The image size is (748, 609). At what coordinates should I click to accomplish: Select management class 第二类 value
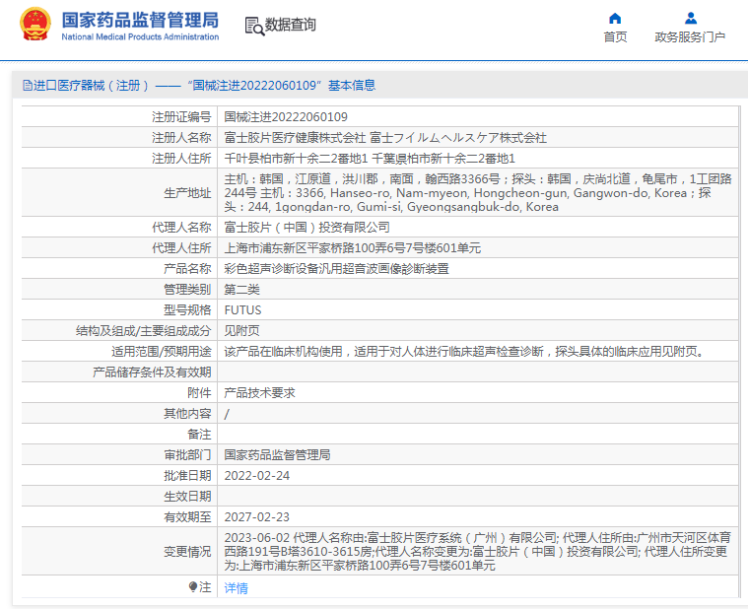point(241,290)
